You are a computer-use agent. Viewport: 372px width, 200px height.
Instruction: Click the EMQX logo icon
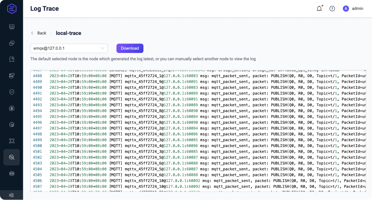pyautogui.click(x=12, y=9)
